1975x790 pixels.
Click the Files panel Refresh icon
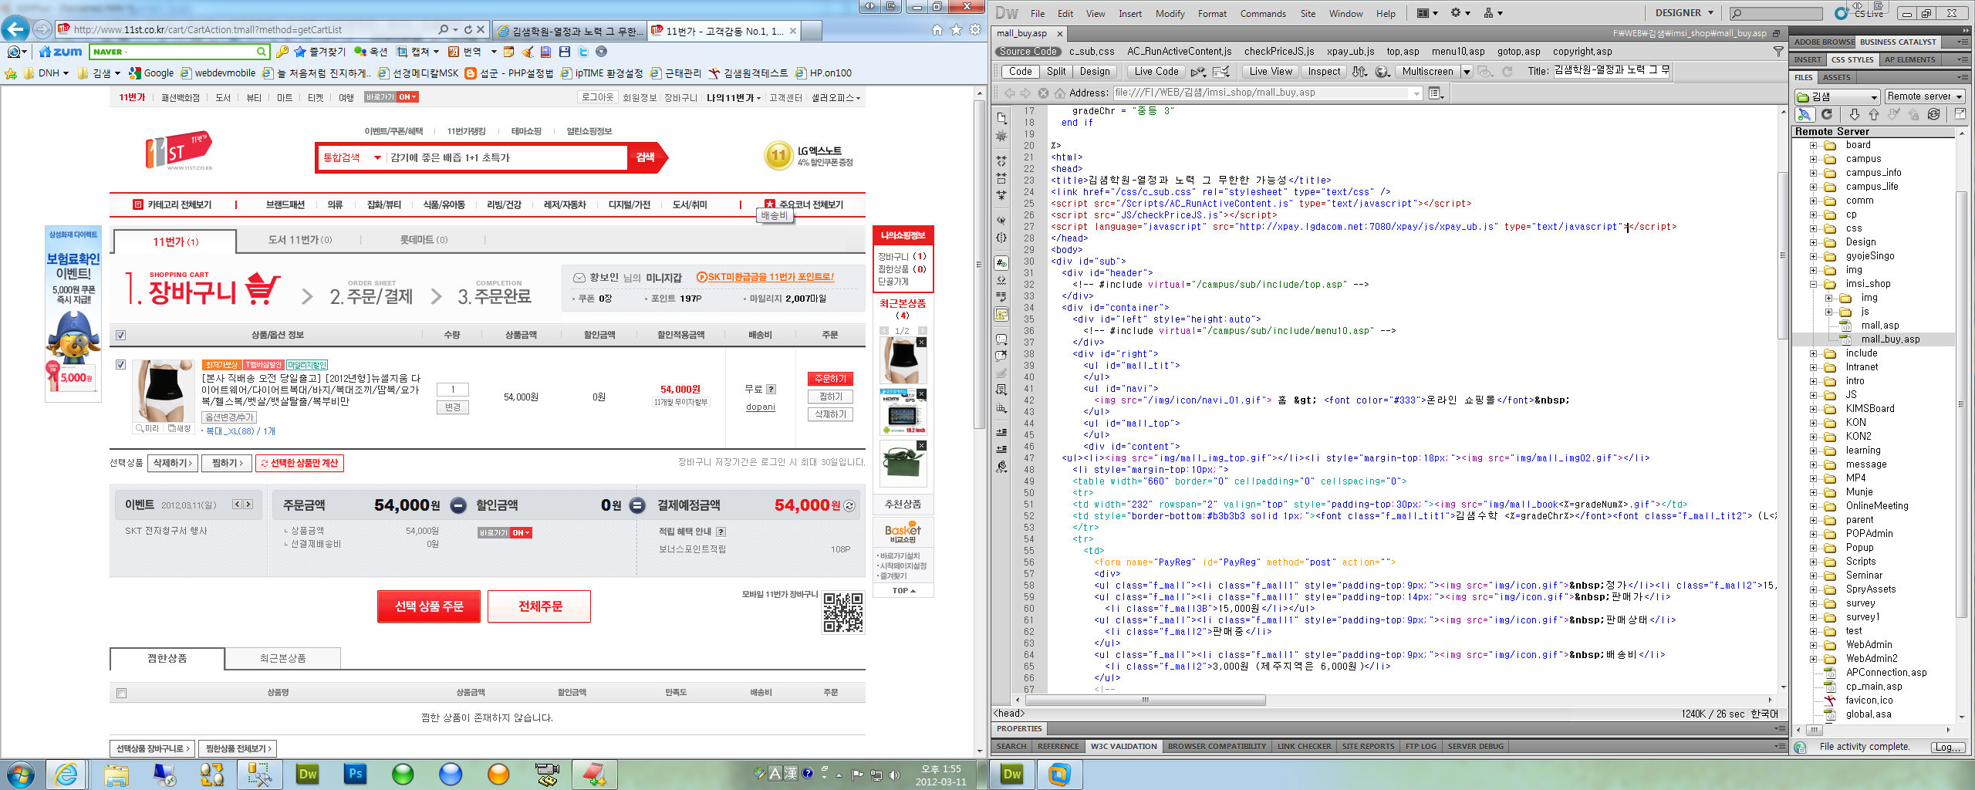pyautogui.click(x=1827, y=114)
